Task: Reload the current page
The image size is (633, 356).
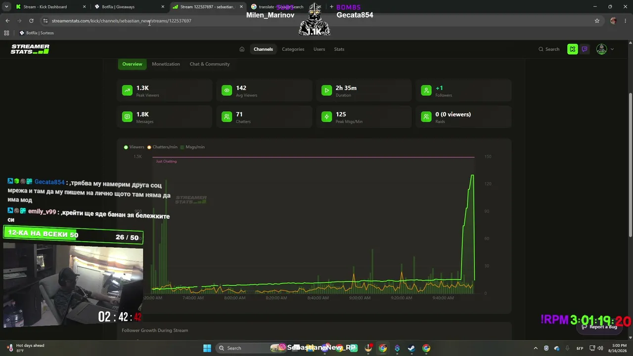Action: coord(31,21)
